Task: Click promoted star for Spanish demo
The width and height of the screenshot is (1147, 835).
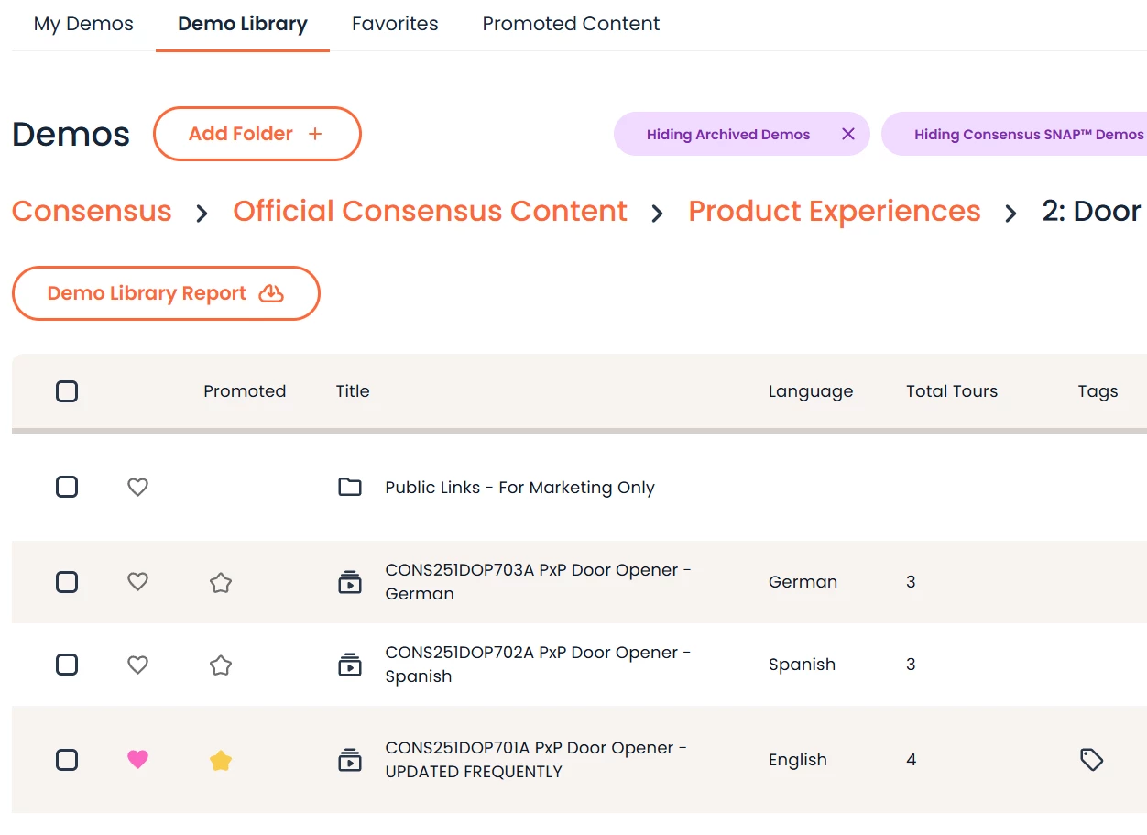Action: click(x=221, y=665)
